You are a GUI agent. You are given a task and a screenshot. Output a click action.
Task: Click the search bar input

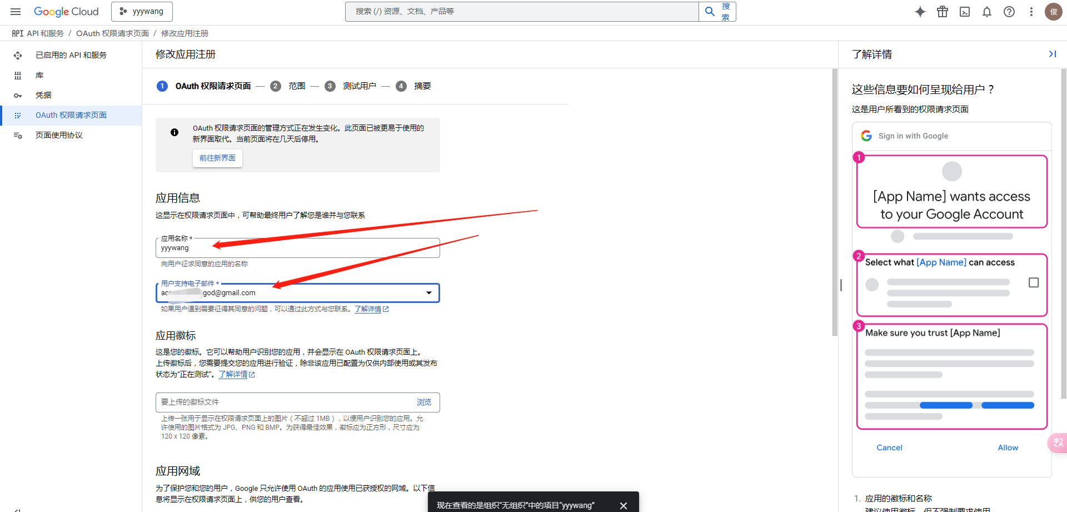point(521,12)
